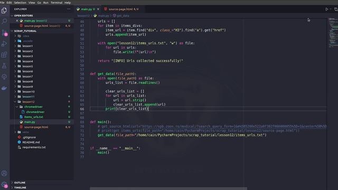
Task: Click main.py in the breadcrumb bar
Action: point(104,16)
